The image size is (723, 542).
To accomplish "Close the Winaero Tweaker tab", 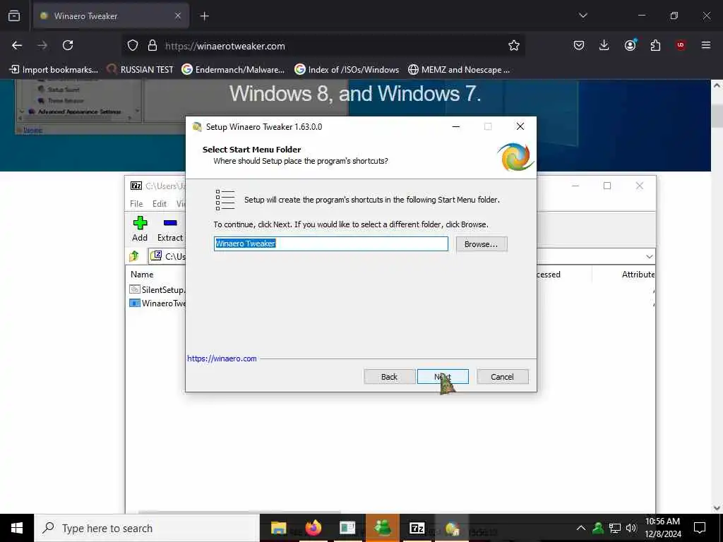I will click(x=178, y=16).
